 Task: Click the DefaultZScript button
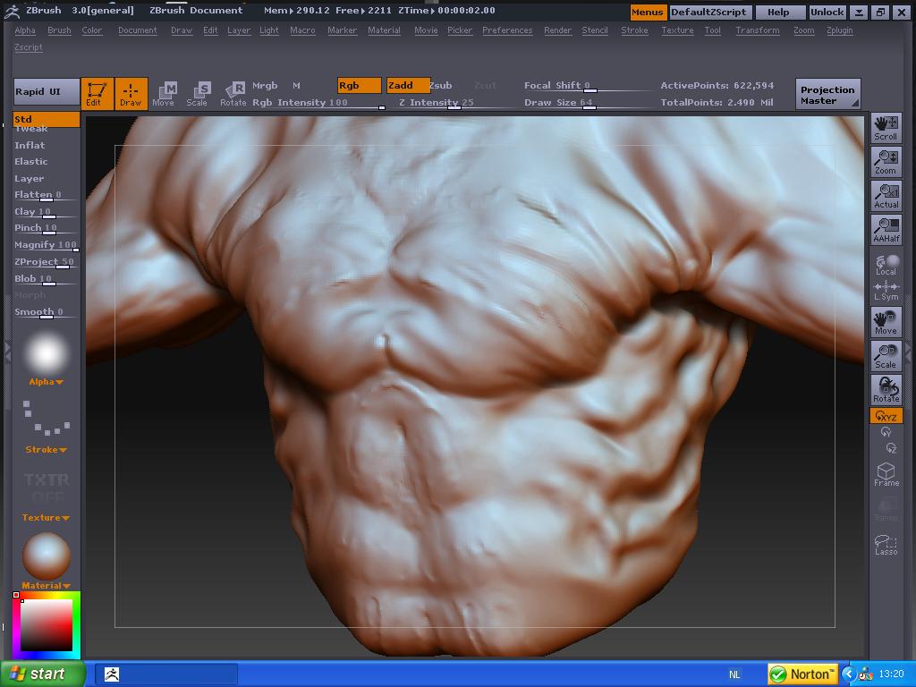pos(708,13)
